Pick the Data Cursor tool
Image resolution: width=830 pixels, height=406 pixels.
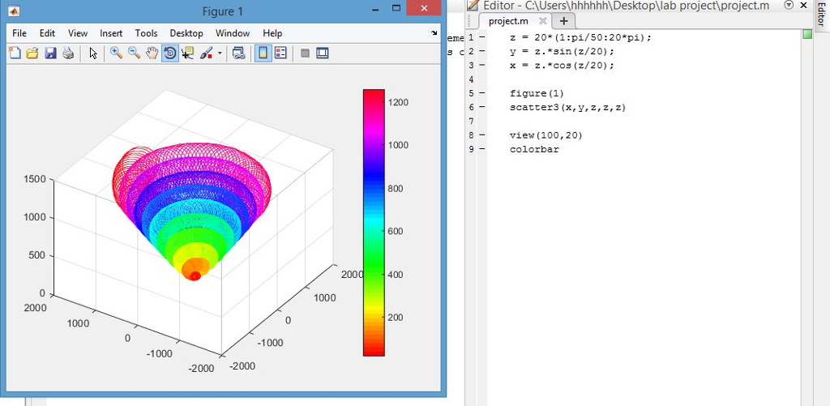(188, 53)
